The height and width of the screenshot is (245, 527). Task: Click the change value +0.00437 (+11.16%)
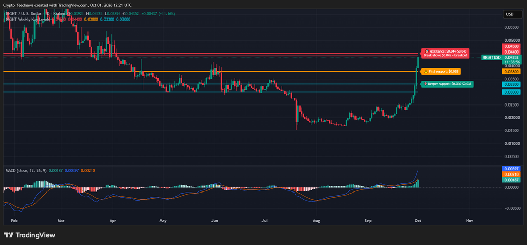(x=157, y=14)
